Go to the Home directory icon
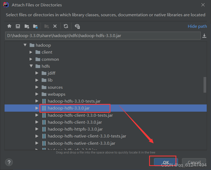 click(9, 26)
